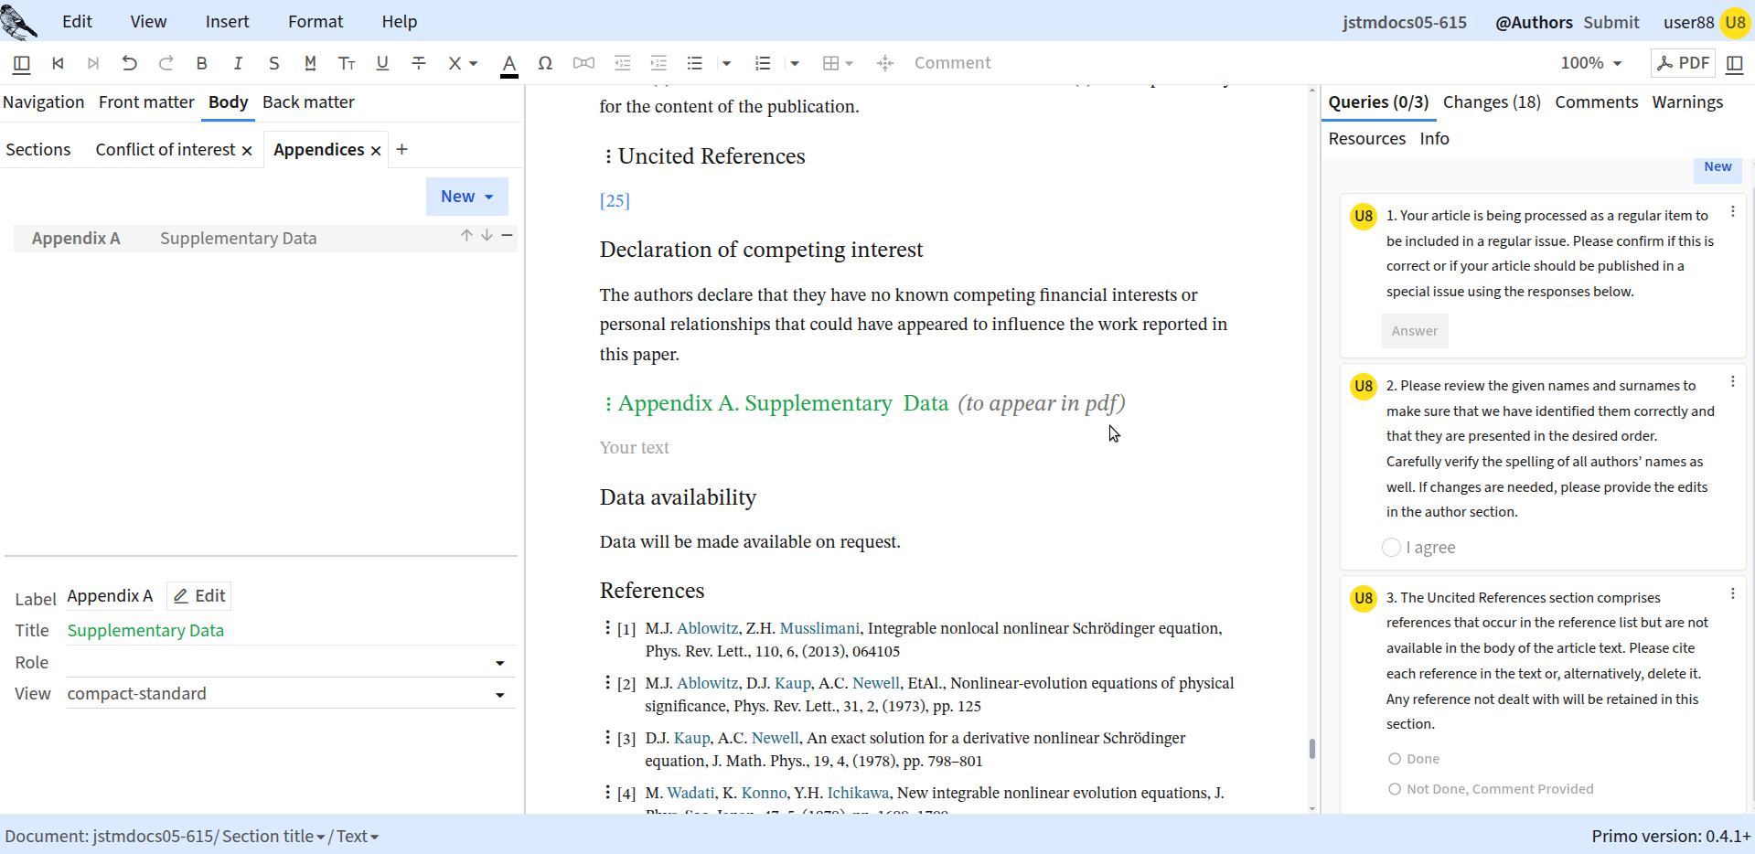The width and height of the screenshot is (1755, 854).
Task: Switch to Changes (18) tab
Action: coord(1492,102)
